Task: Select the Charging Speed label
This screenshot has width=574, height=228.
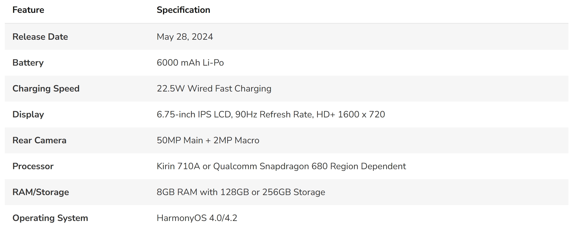Action: 46,88
